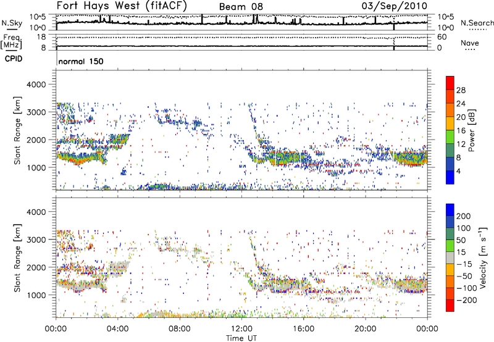Click the grey -15 to 15 Velocity segment
The width and height of the screenshot is (494, 342).
(450, 257)
